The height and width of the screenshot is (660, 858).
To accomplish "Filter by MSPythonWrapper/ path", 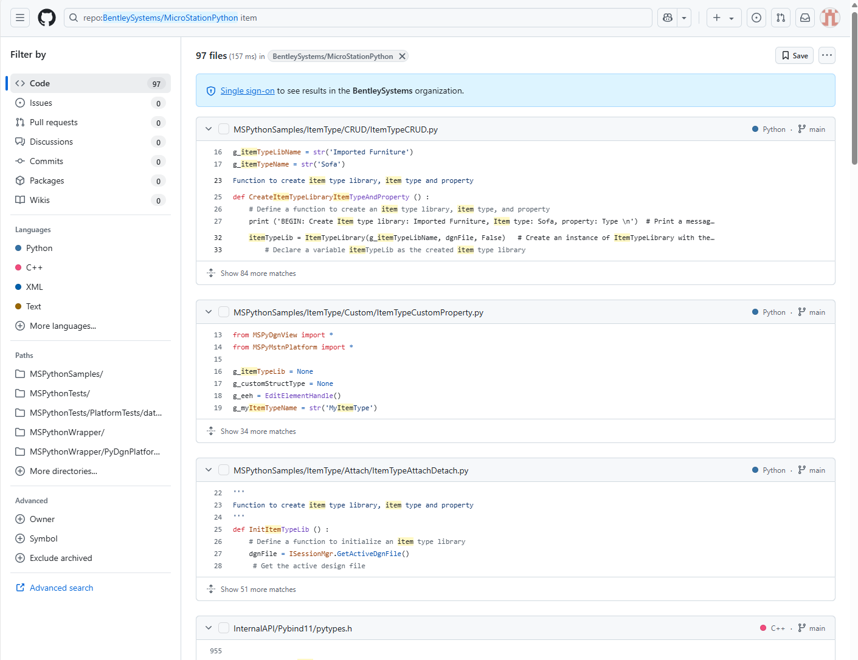I will 91,432.
